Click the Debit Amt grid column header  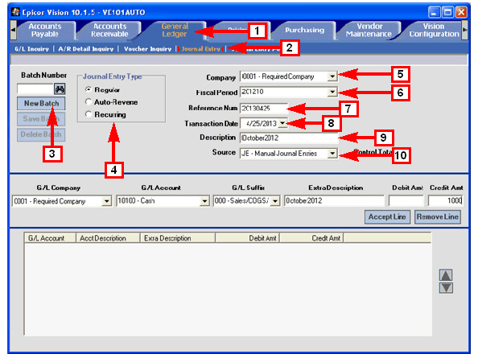pos(248,238)
